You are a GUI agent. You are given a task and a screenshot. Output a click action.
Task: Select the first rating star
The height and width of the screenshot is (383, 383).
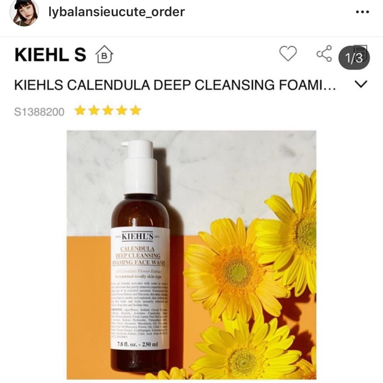(80, 110)
